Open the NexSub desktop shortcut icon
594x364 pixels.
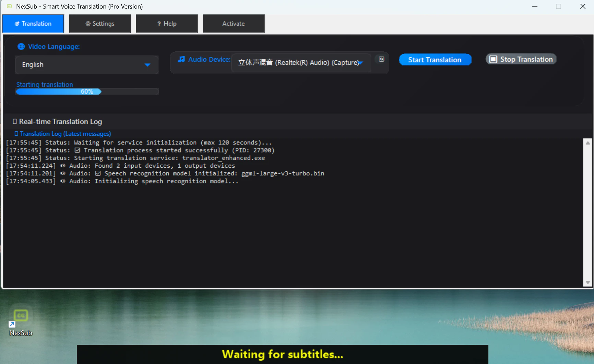coord(21,320)
